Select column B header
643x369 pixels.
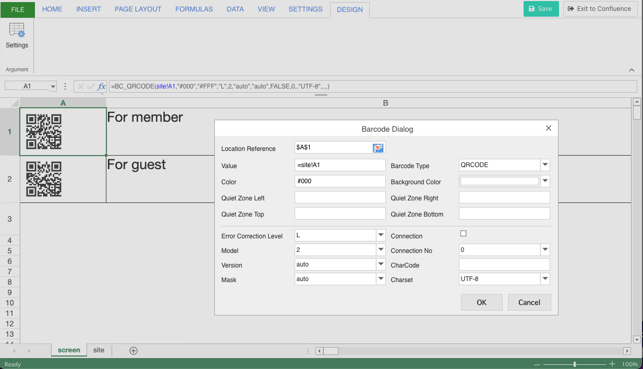pos(385,103)
